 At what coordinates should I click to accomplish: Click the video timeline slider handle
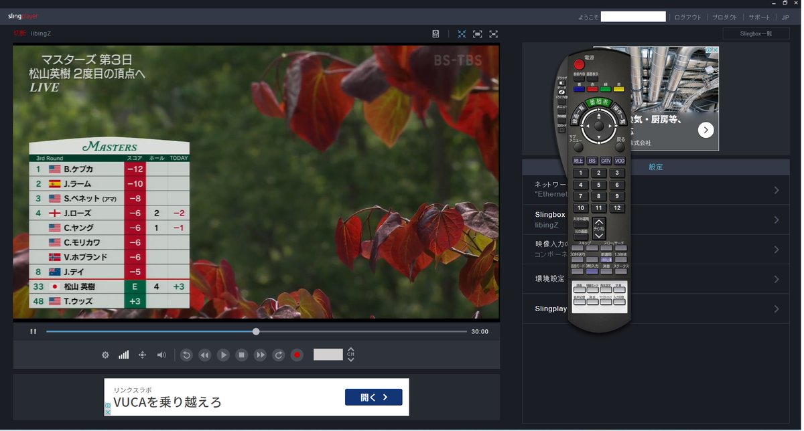pos(256,331)
